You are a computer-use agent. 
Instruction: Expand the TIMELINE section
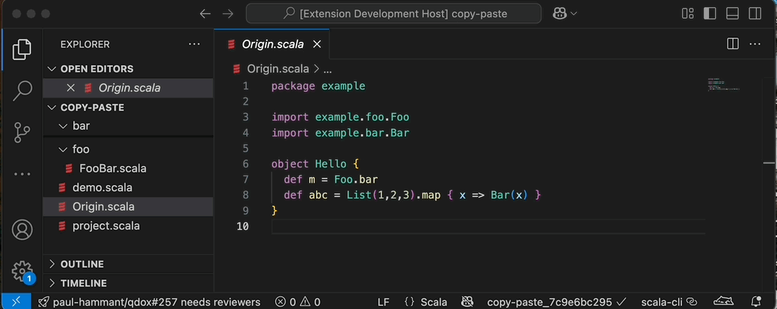pyautogui.click(x=83, y=283)
